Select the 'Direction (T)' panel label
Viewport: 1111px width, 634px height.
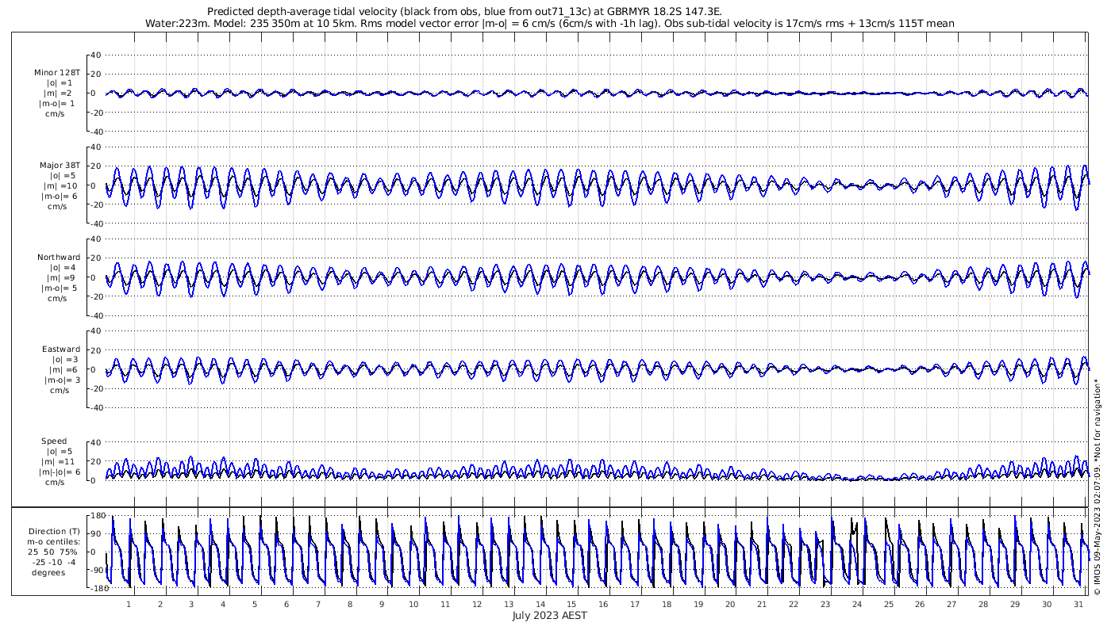click(54, 532)
